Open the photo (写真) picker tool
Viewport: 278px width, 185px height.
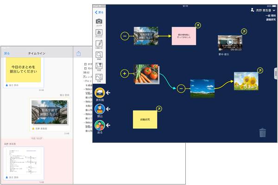(99, 78)
